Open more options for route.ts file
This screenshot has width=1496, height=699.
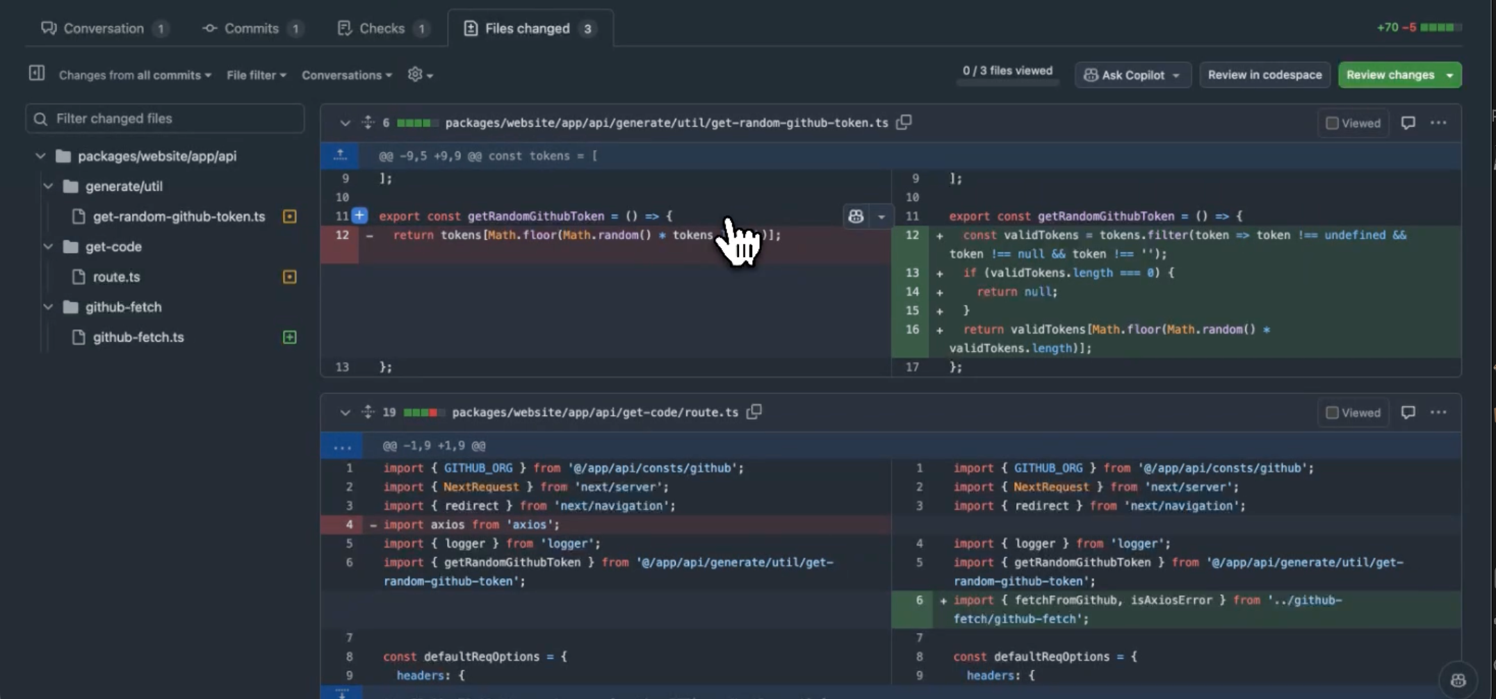point(1438,413)
